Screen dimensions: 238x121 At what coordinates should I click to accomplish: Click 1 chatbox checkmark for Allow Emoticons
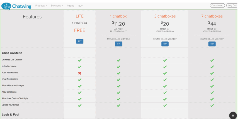[118, 93]
